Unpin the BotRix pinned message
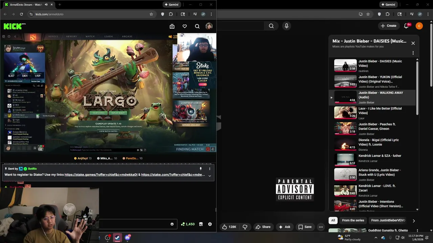 [x=201, y=169]
